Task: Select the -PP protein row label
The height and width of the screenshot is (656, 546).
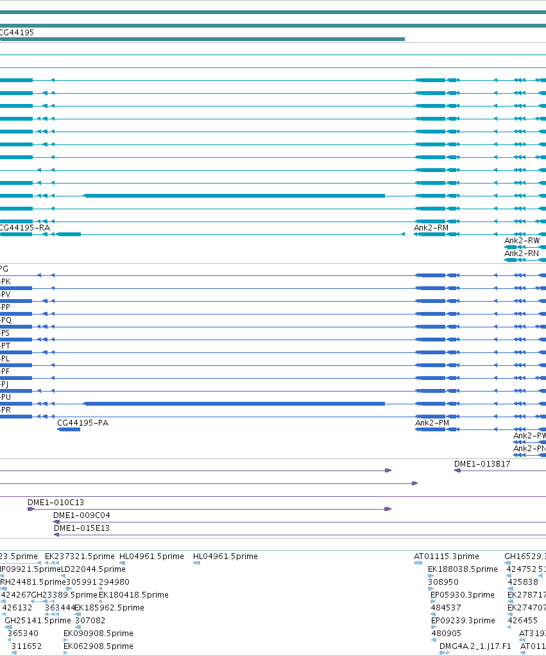Action: point(5,307)
